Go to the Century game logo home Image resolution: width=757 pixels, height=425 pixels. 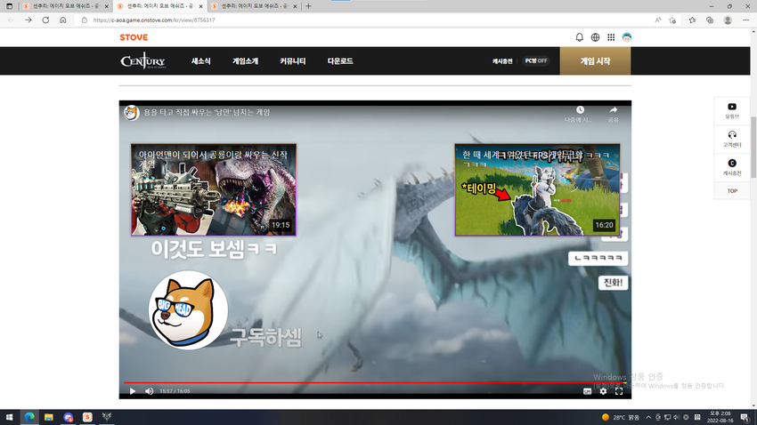142,61
